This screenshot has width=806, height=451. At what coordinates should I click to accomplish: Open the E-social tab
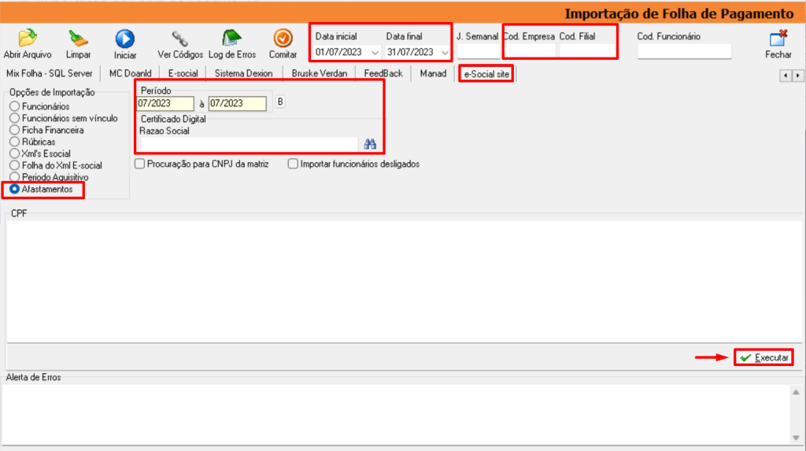click(183, 73)
